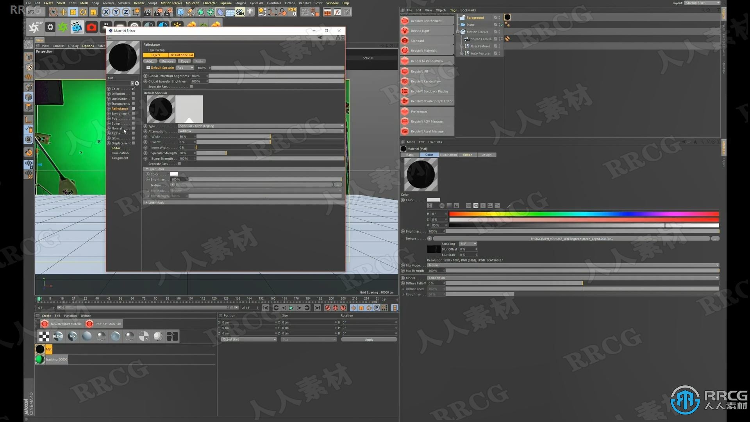Open Type dropdown Specular - Blinn (Legacy)
Image resolution: width=750 pixels, height=422 pixels.
coord(261,126)
